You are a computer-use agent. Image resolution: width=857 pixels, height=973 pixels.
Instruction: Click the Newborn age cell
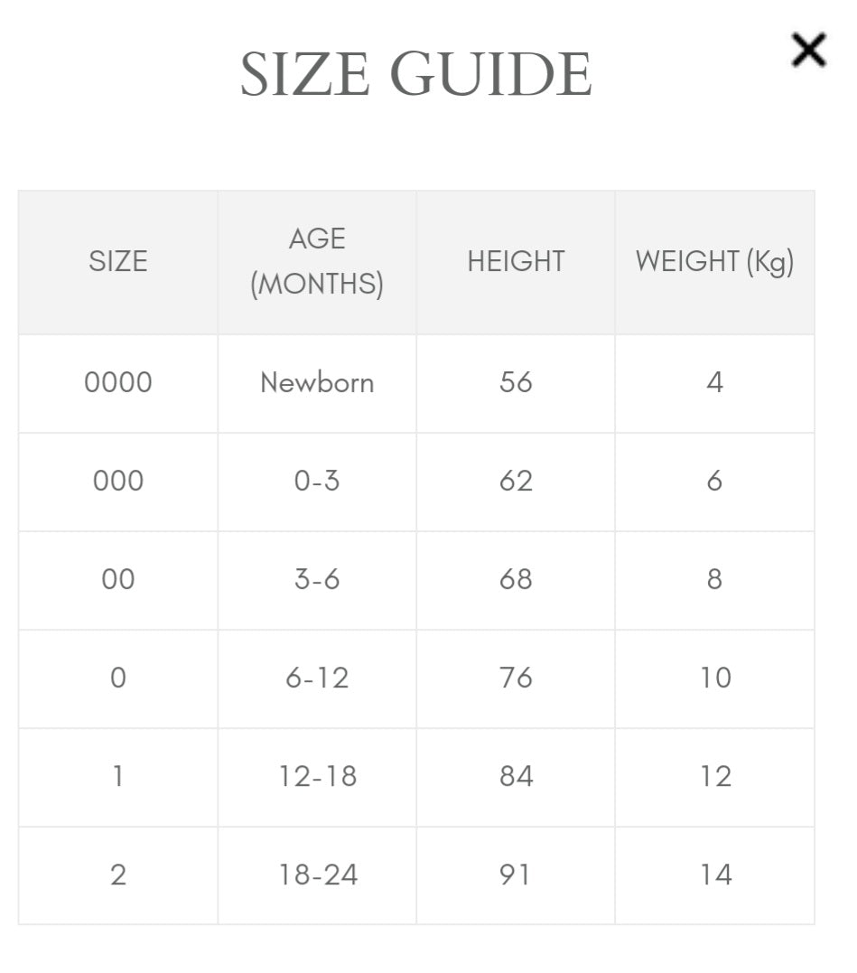(x=317, y=383)
